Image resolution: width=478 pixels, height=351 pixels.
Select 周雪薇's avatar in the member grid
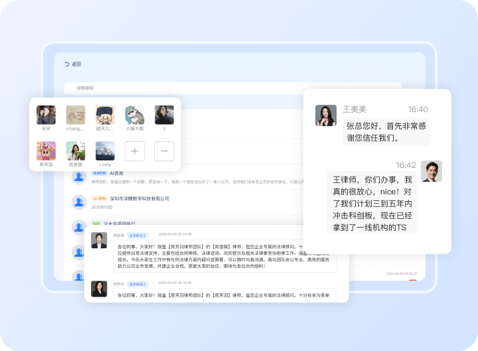(76, 151)
